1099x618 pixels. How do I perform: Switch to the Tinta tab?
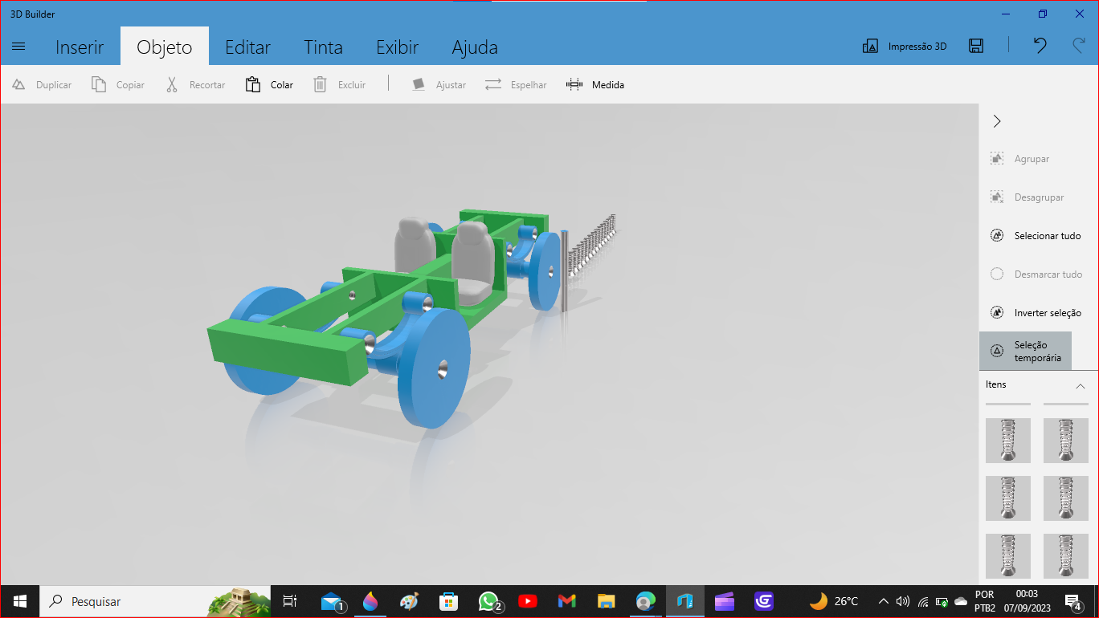[x=323, y=47]
